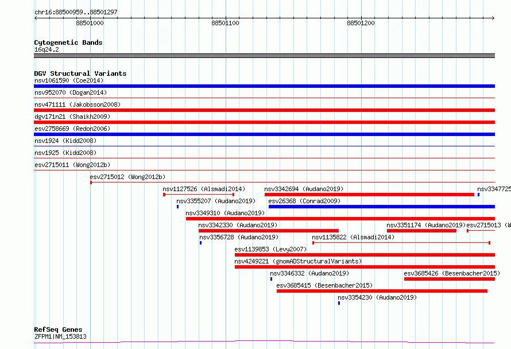Click the red bar for nsv3349310

click(x=340, y=219)
